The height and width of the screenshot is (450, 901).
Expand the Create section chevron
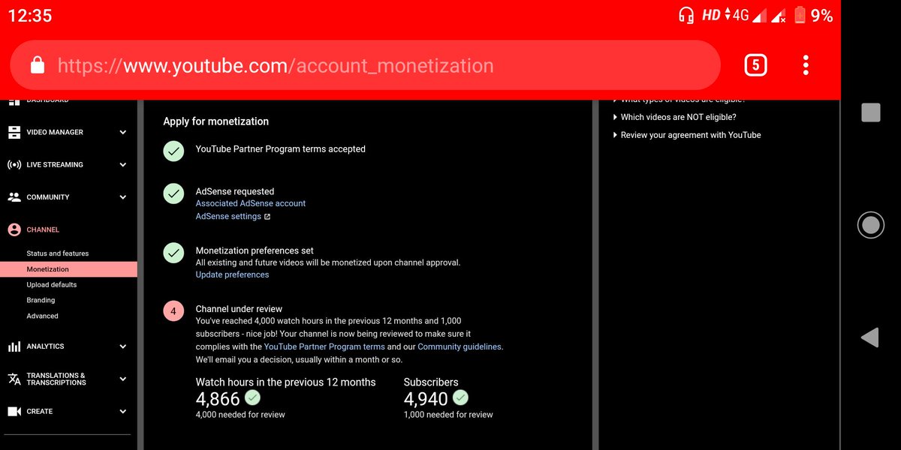123,411
